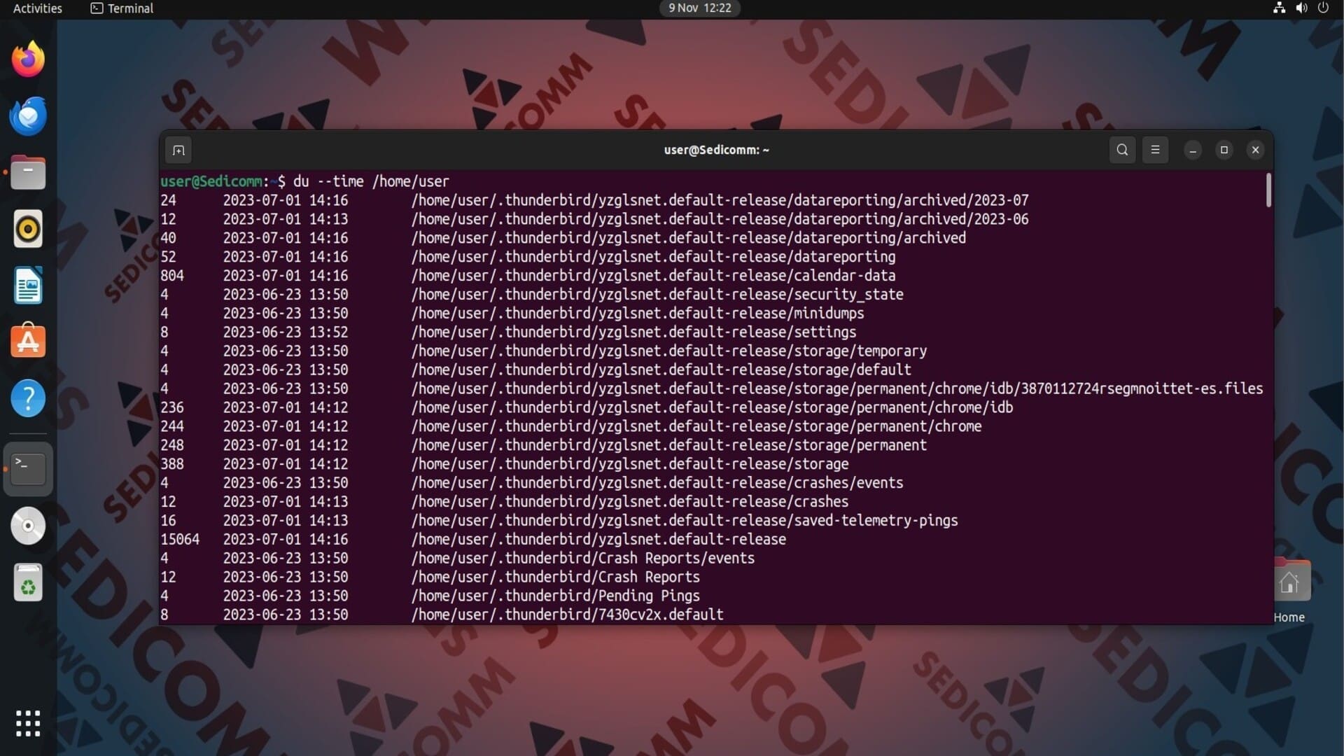Open the terminal hamburger menu
The height and width of the screenshot is (756, 1344).
click(x=1155, y=150)
